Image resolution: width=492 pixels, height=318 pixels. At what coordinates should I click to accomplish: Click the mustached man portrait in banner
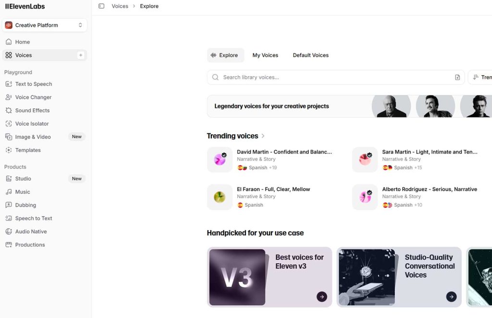click(435, 106)
